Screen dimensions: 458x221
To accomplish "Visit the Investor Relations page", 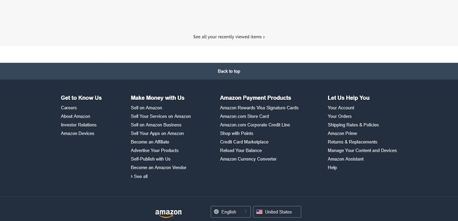I will 79,125.
